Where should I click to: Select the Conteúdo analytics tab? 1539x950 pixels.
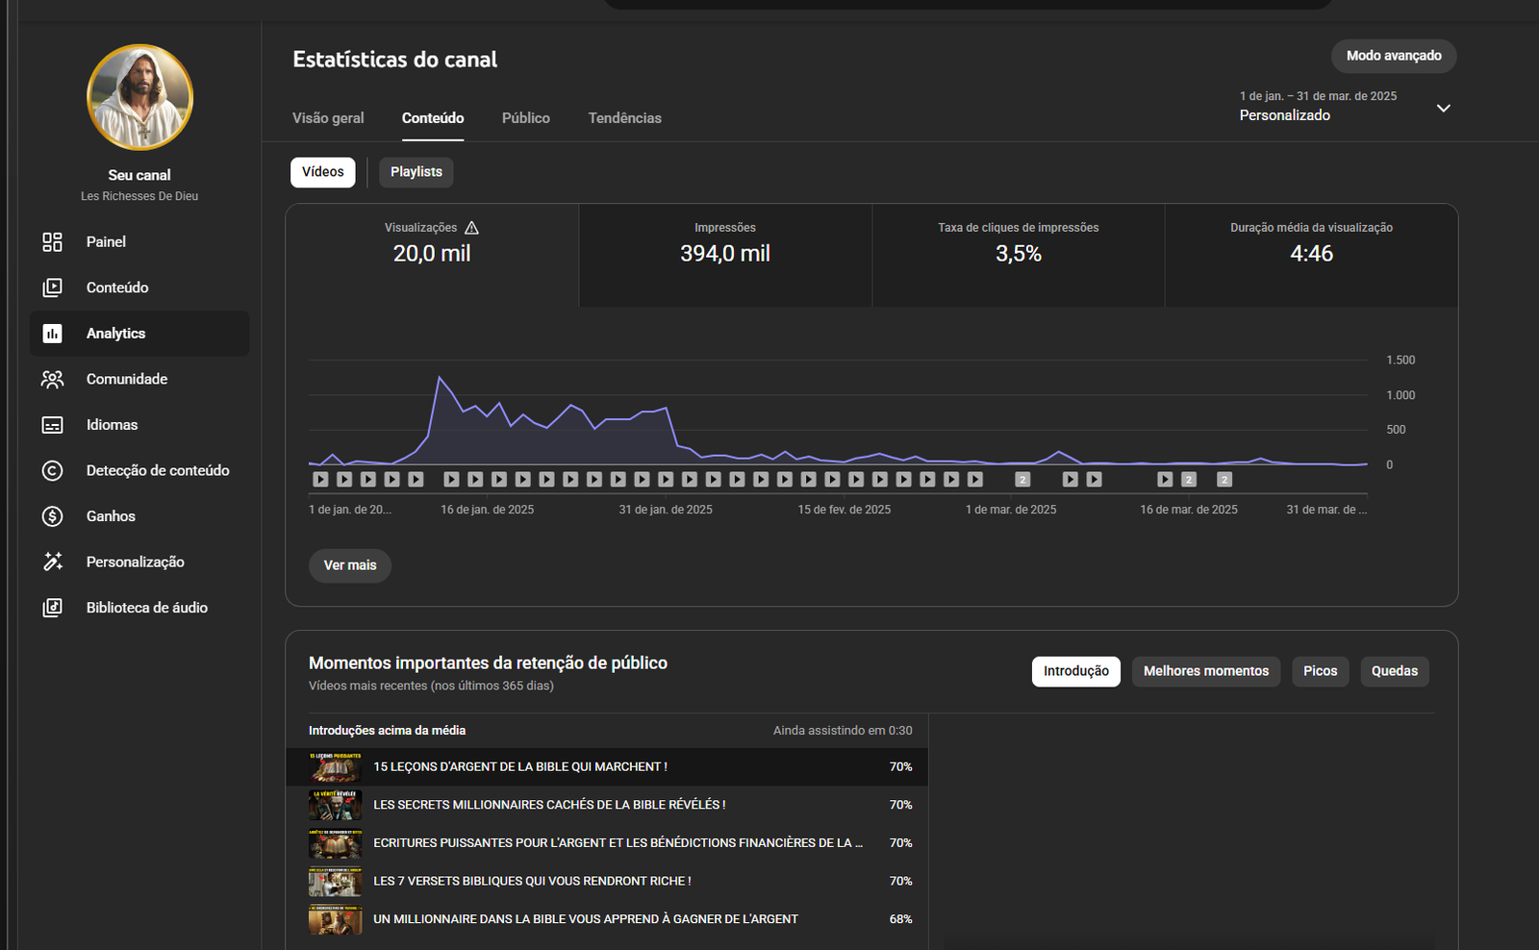pos(433,118)
